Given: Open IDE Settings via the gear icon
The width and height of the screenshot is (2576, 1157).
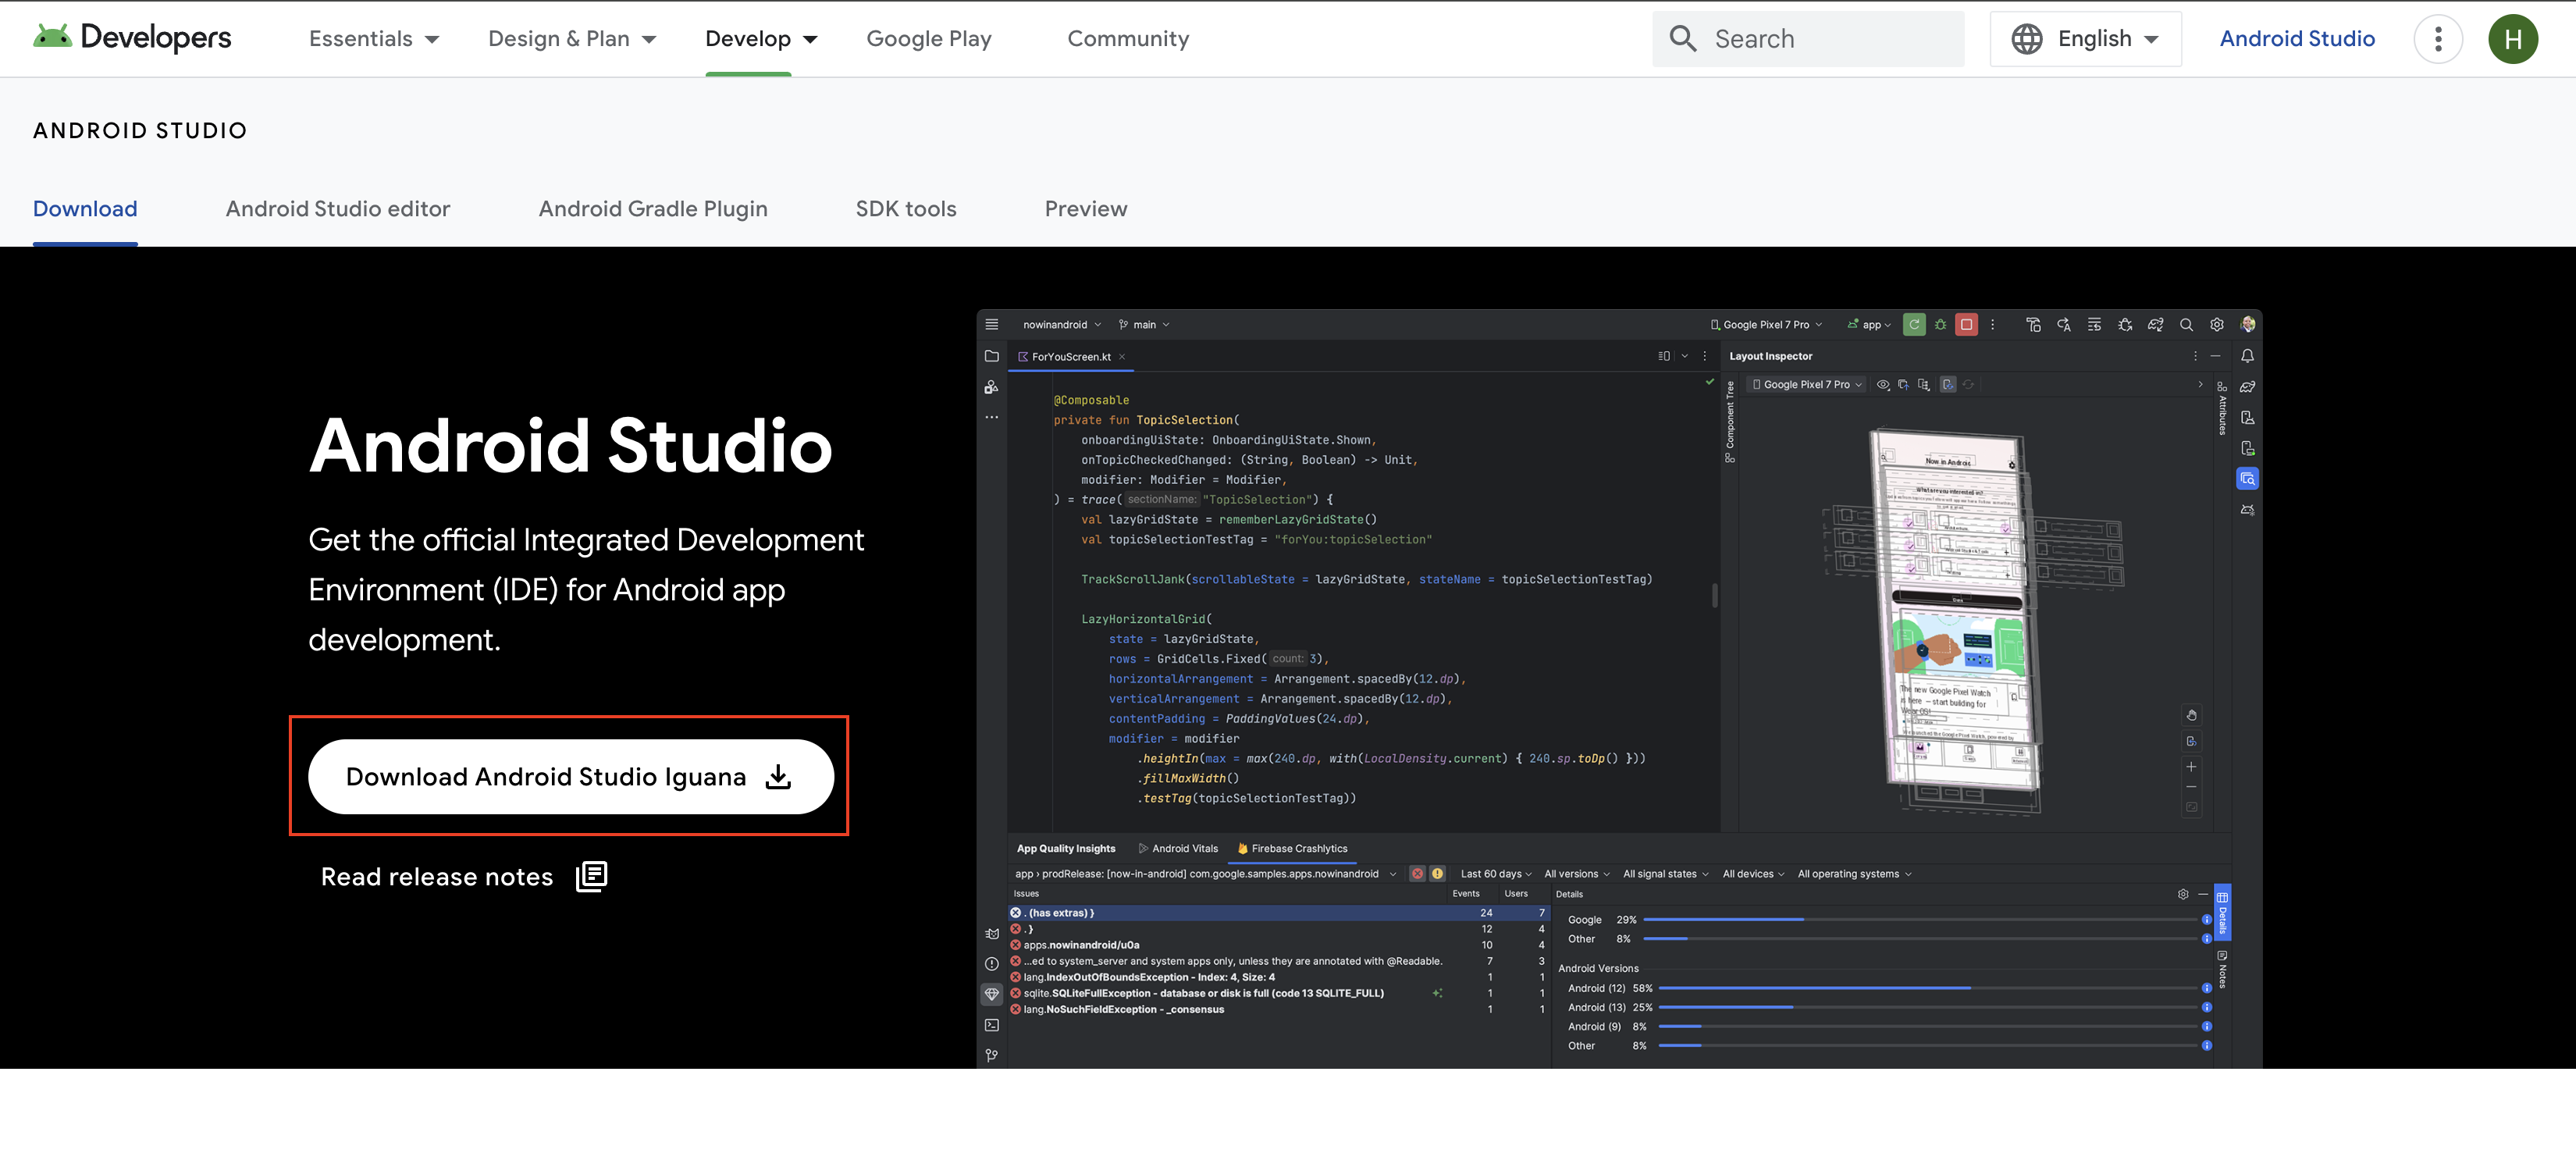Looking at the screenshot, I should click(2217, 324).
